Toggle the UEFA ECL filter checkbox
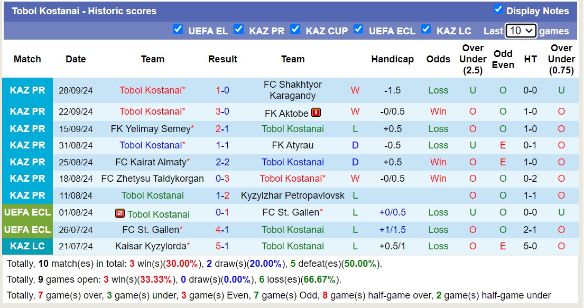This screenshot has height=308, width=584. click(x=358, y=30)
